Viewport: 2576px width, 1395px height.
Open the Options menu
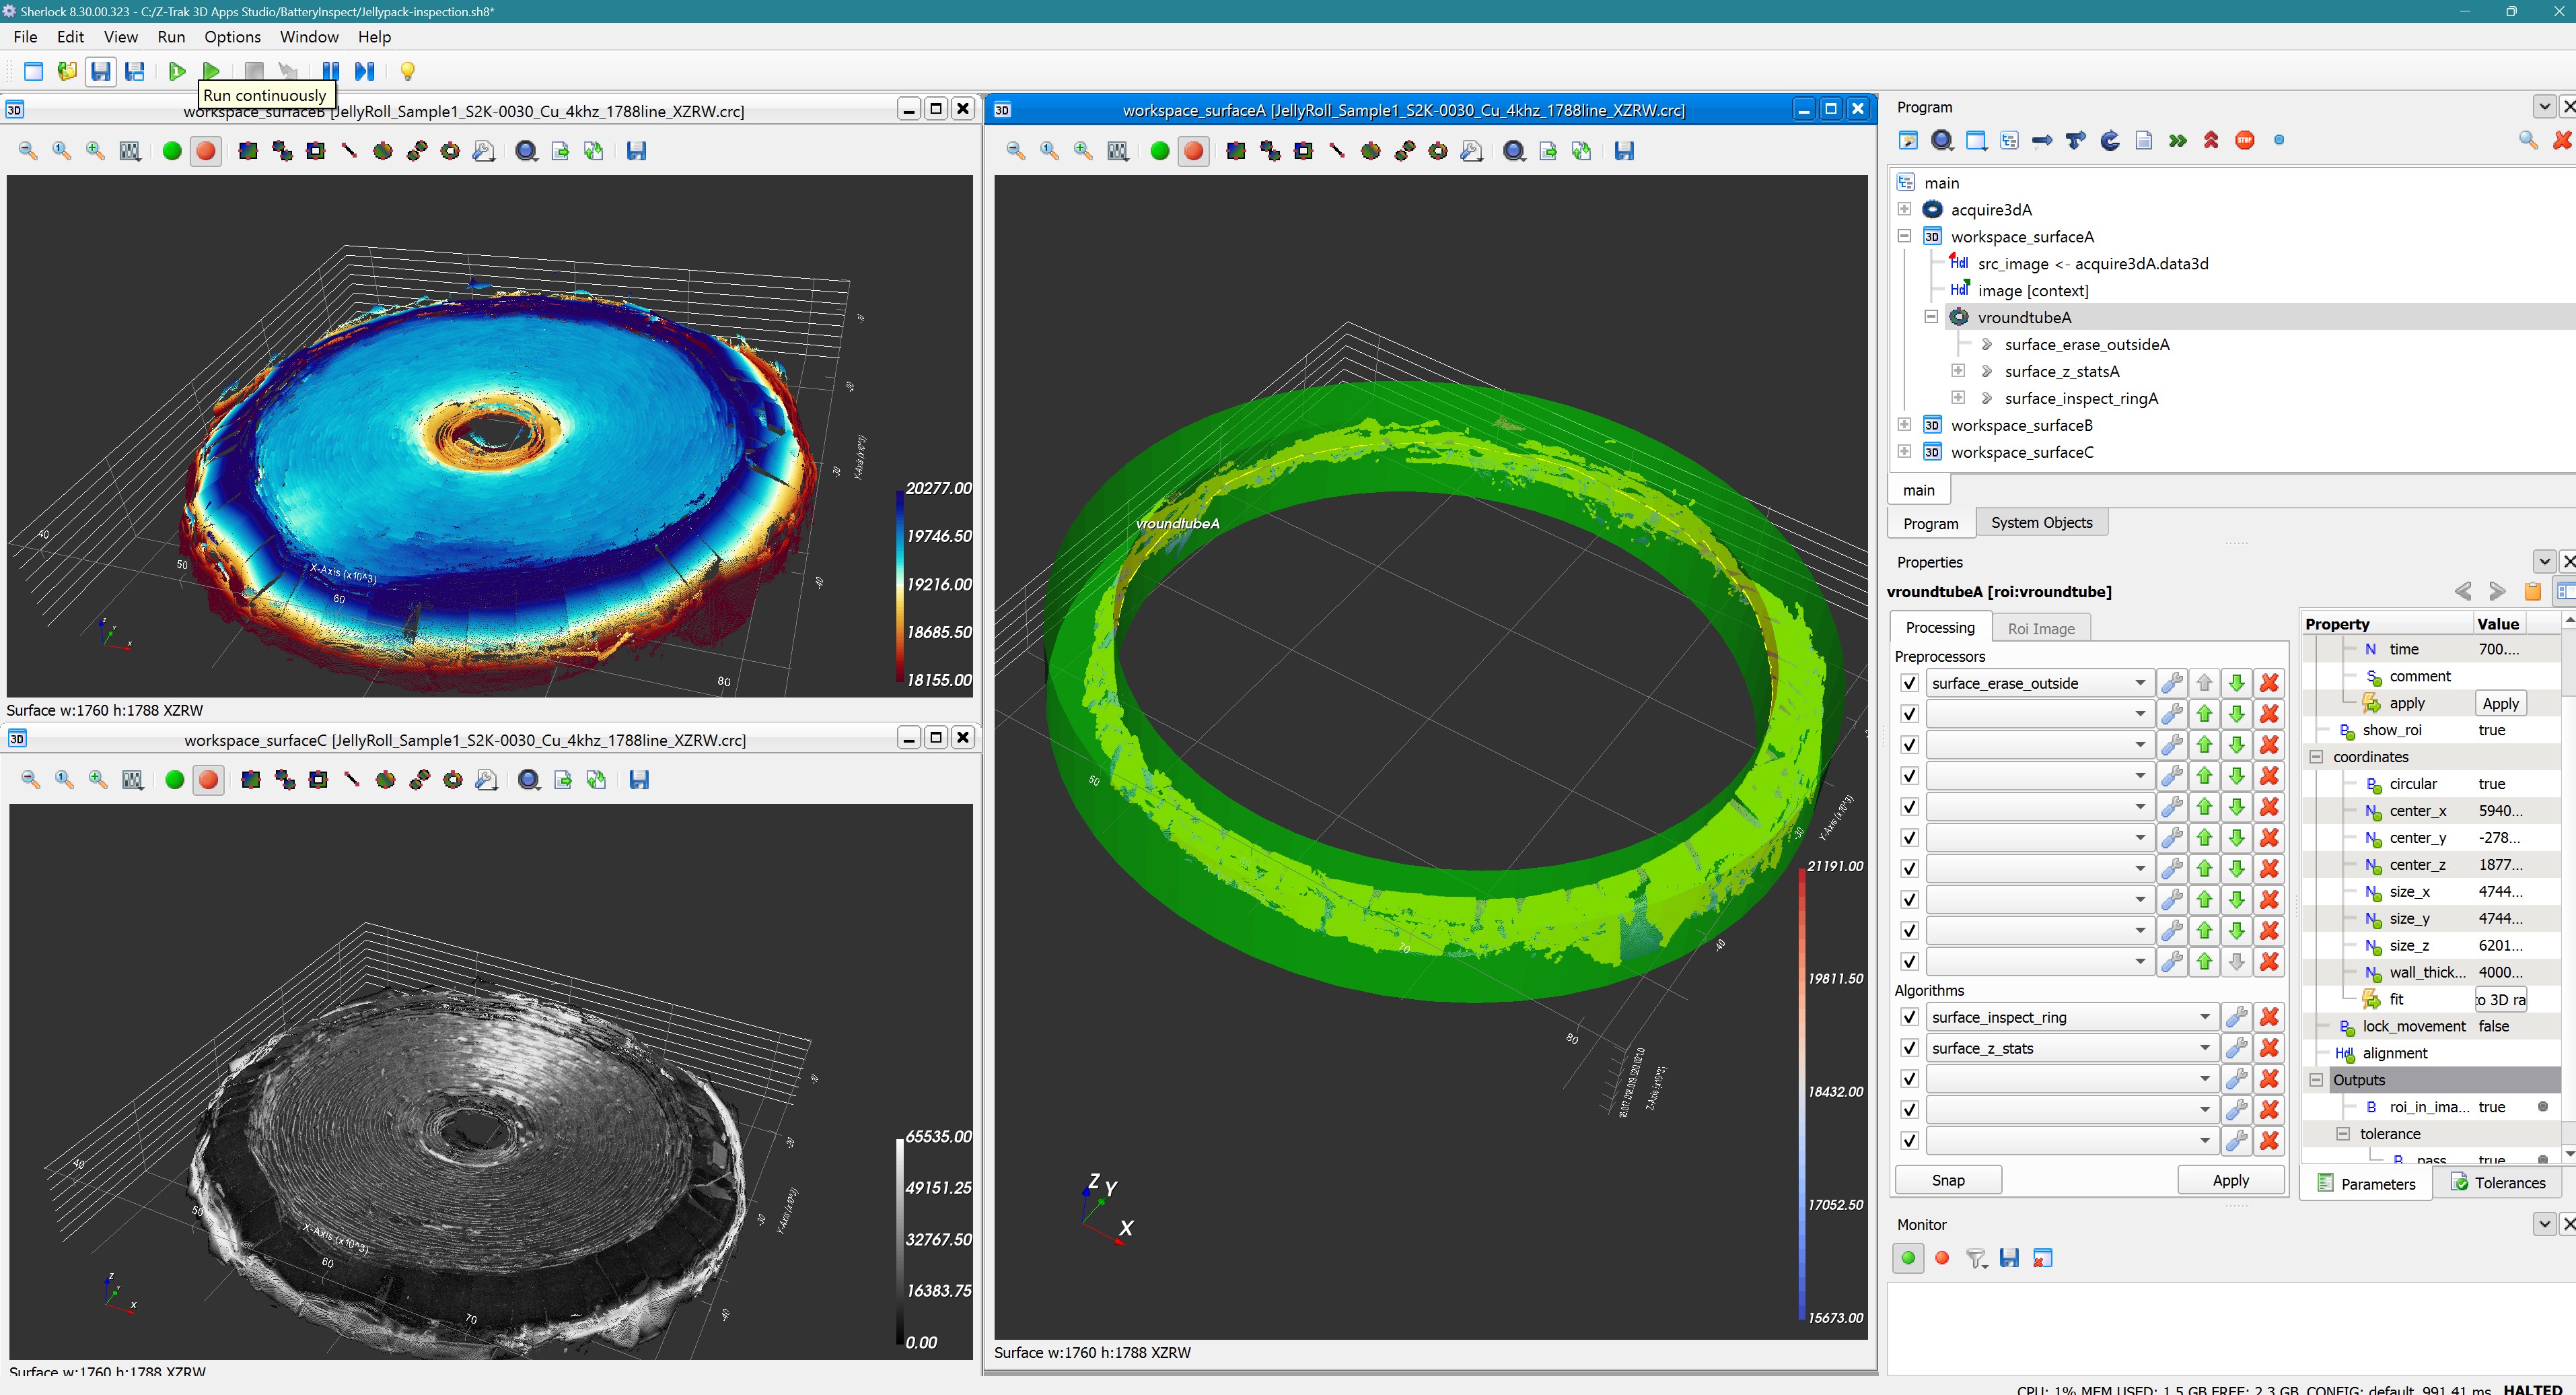coord(232,37)
